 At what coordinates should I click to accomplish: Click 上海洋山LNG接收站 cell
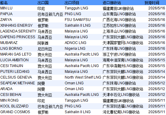(x=119, y=31)
